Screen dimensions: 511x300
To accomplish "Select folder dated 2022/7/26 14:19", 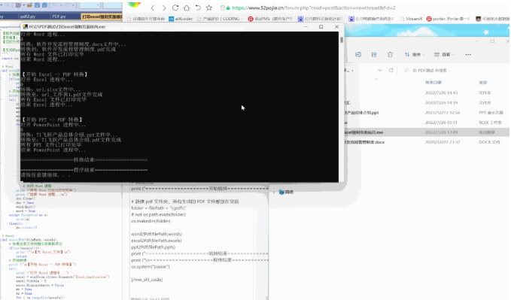I will (x=427, y=102).
